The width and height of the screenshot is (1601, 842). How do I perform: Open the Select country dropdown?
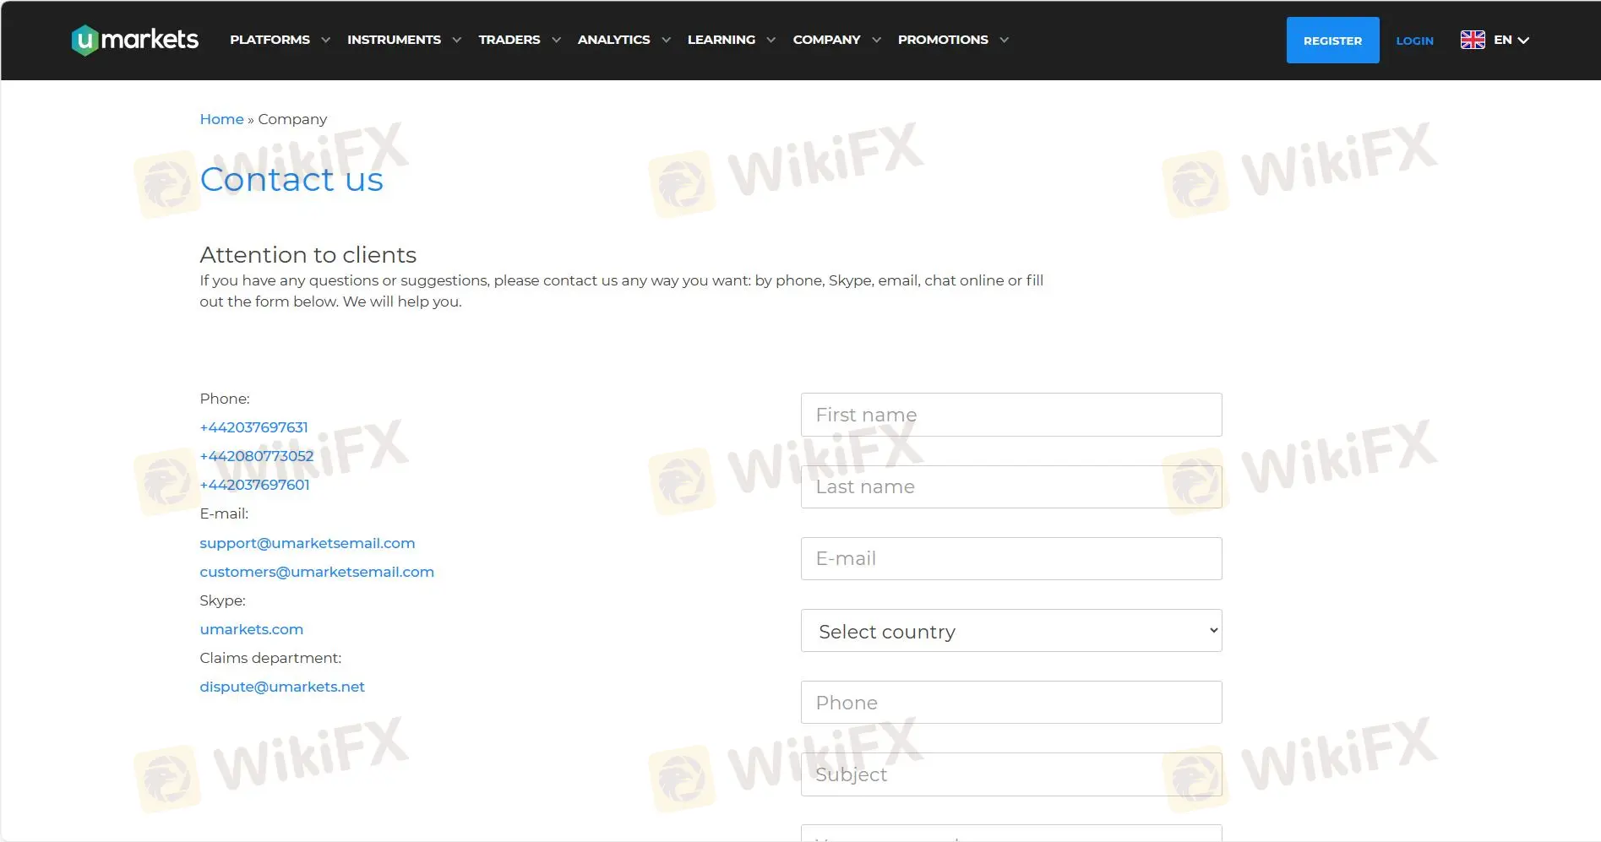[1011, 631]
